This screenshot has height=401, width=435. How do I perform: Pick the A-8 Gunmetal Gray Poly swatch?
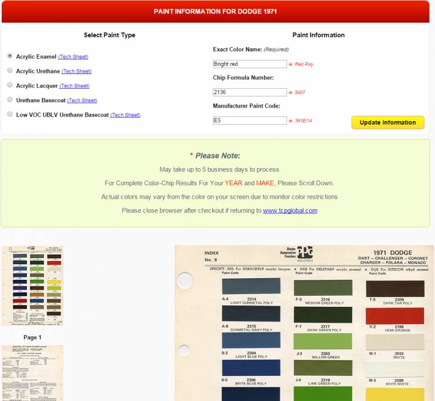click(251, 314)
